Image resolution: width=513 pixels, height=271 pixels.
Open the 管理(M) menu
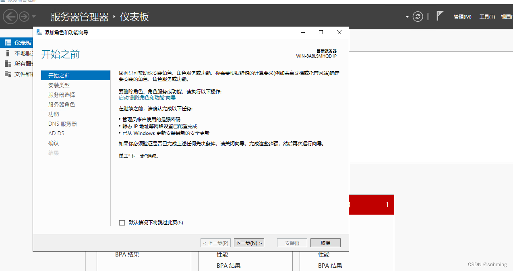tap(462, 17)
